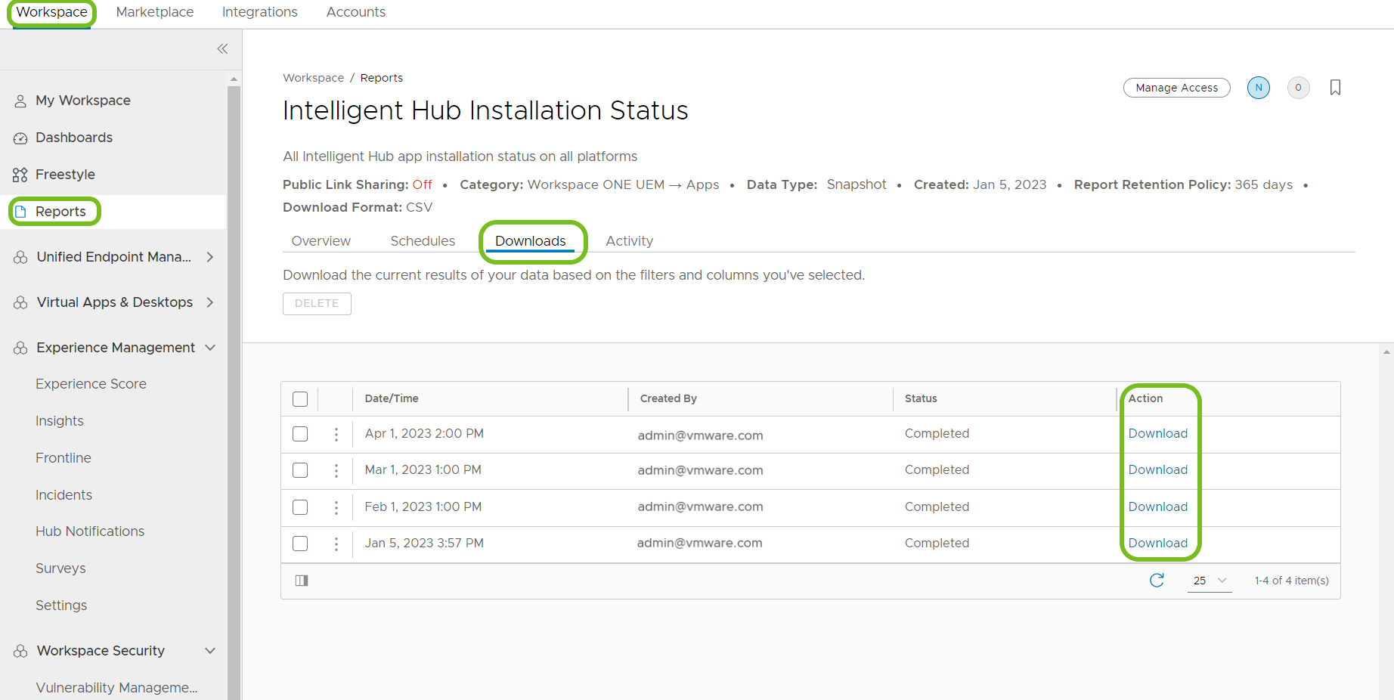Click the Workspace Security icon
Viewport: 1394px width, 700px height.
point(20,652)
